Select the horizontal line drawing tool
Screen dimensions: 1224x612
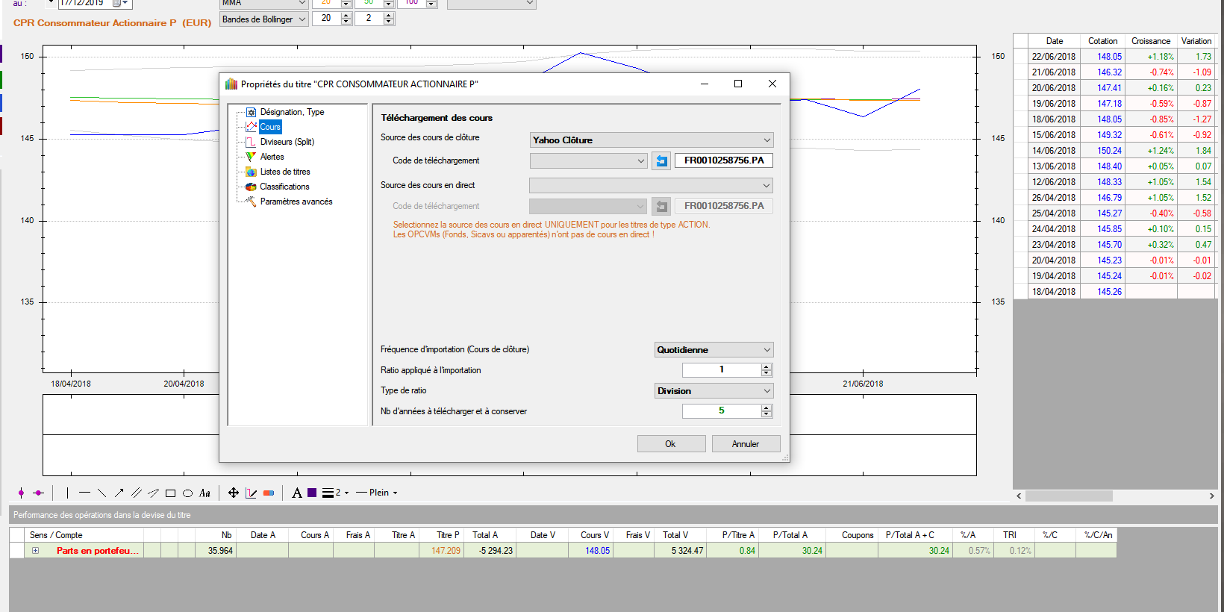(84, 493)
